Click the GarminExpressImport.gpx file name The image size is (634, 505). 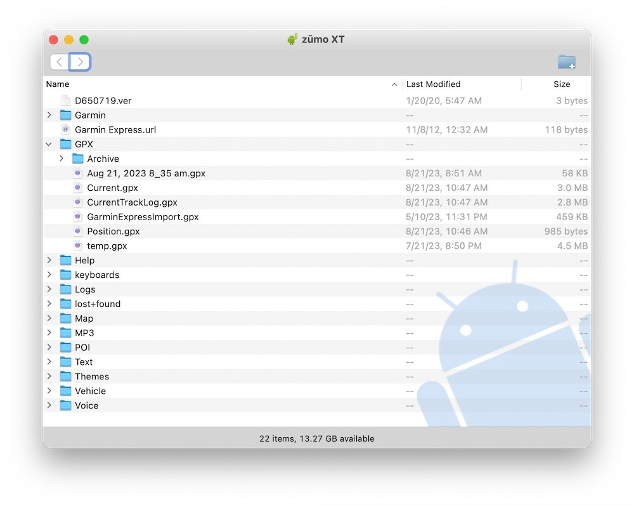143,217
